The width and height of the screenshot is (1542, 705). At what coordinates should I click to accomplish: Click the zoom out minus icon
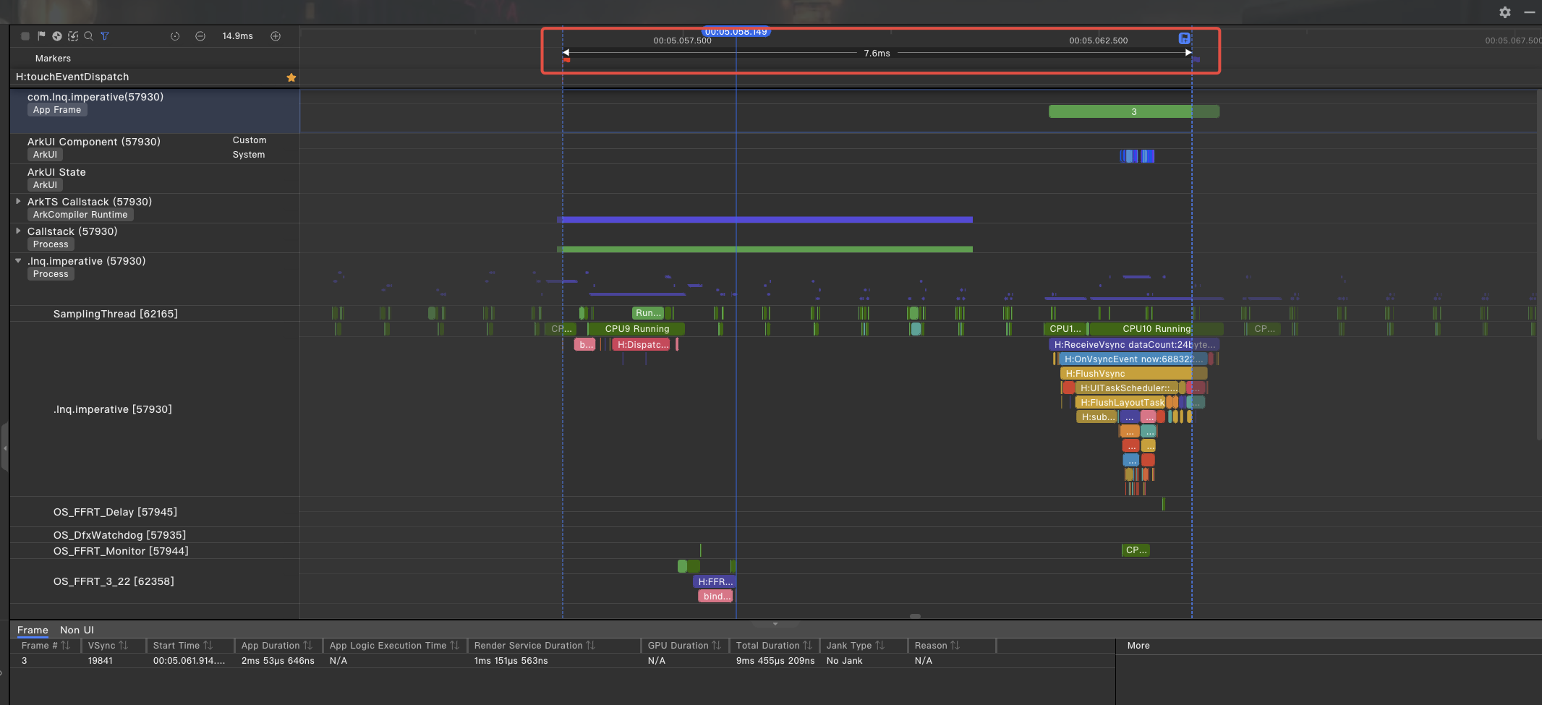pos(200,36)
